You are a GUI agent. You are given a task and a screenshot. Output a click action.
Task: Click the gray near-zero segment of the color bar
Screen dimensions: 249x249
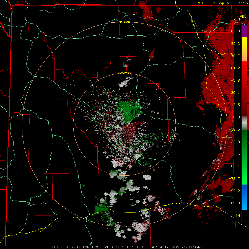pyautogui.click(x=244, y=123)
